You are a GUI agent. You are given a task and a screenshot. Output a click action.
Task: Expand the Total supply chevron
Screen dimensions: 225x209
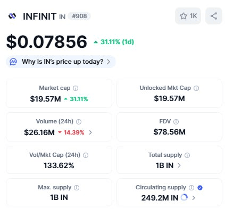[x=179, y=165]
